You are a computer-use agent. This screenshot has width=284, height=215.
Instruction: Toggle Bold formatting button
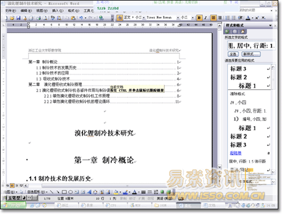(x=199, y=18)
